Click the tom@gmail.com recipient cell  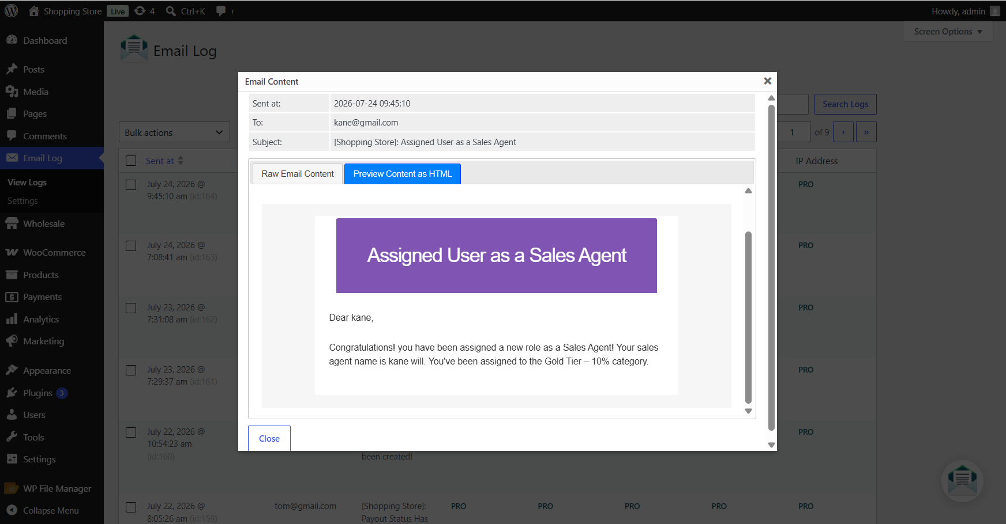coord(305,506)
